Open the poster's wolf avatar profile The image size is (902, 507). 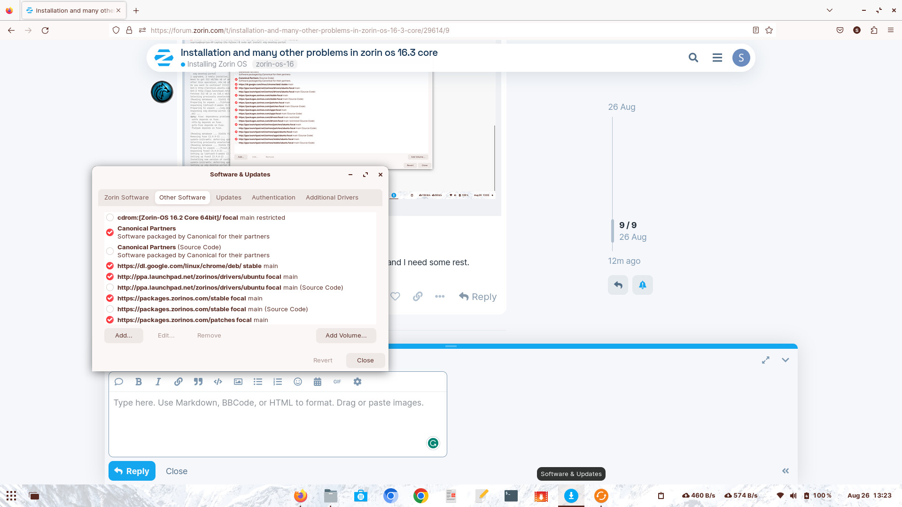pos(162,92)
